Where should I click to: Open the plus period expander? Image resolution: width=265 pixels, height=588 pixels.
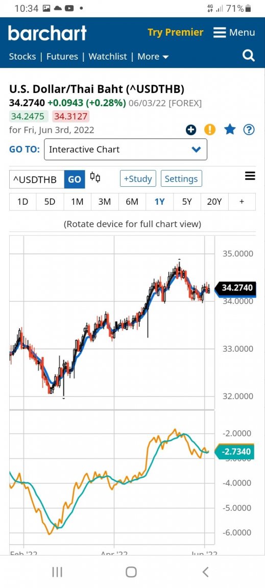coord(242,202)
